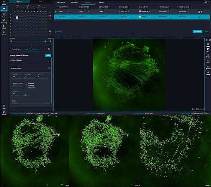
Task: Click the Min Width input field
Action: pyautogui.click(x=17, y=77)
